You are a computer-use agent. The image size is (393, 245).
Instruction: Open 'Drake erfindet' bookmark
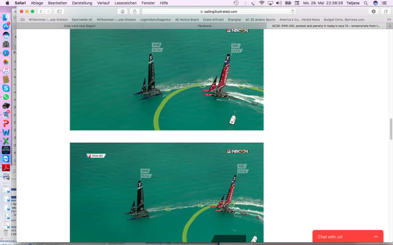[x=213, y=19]
